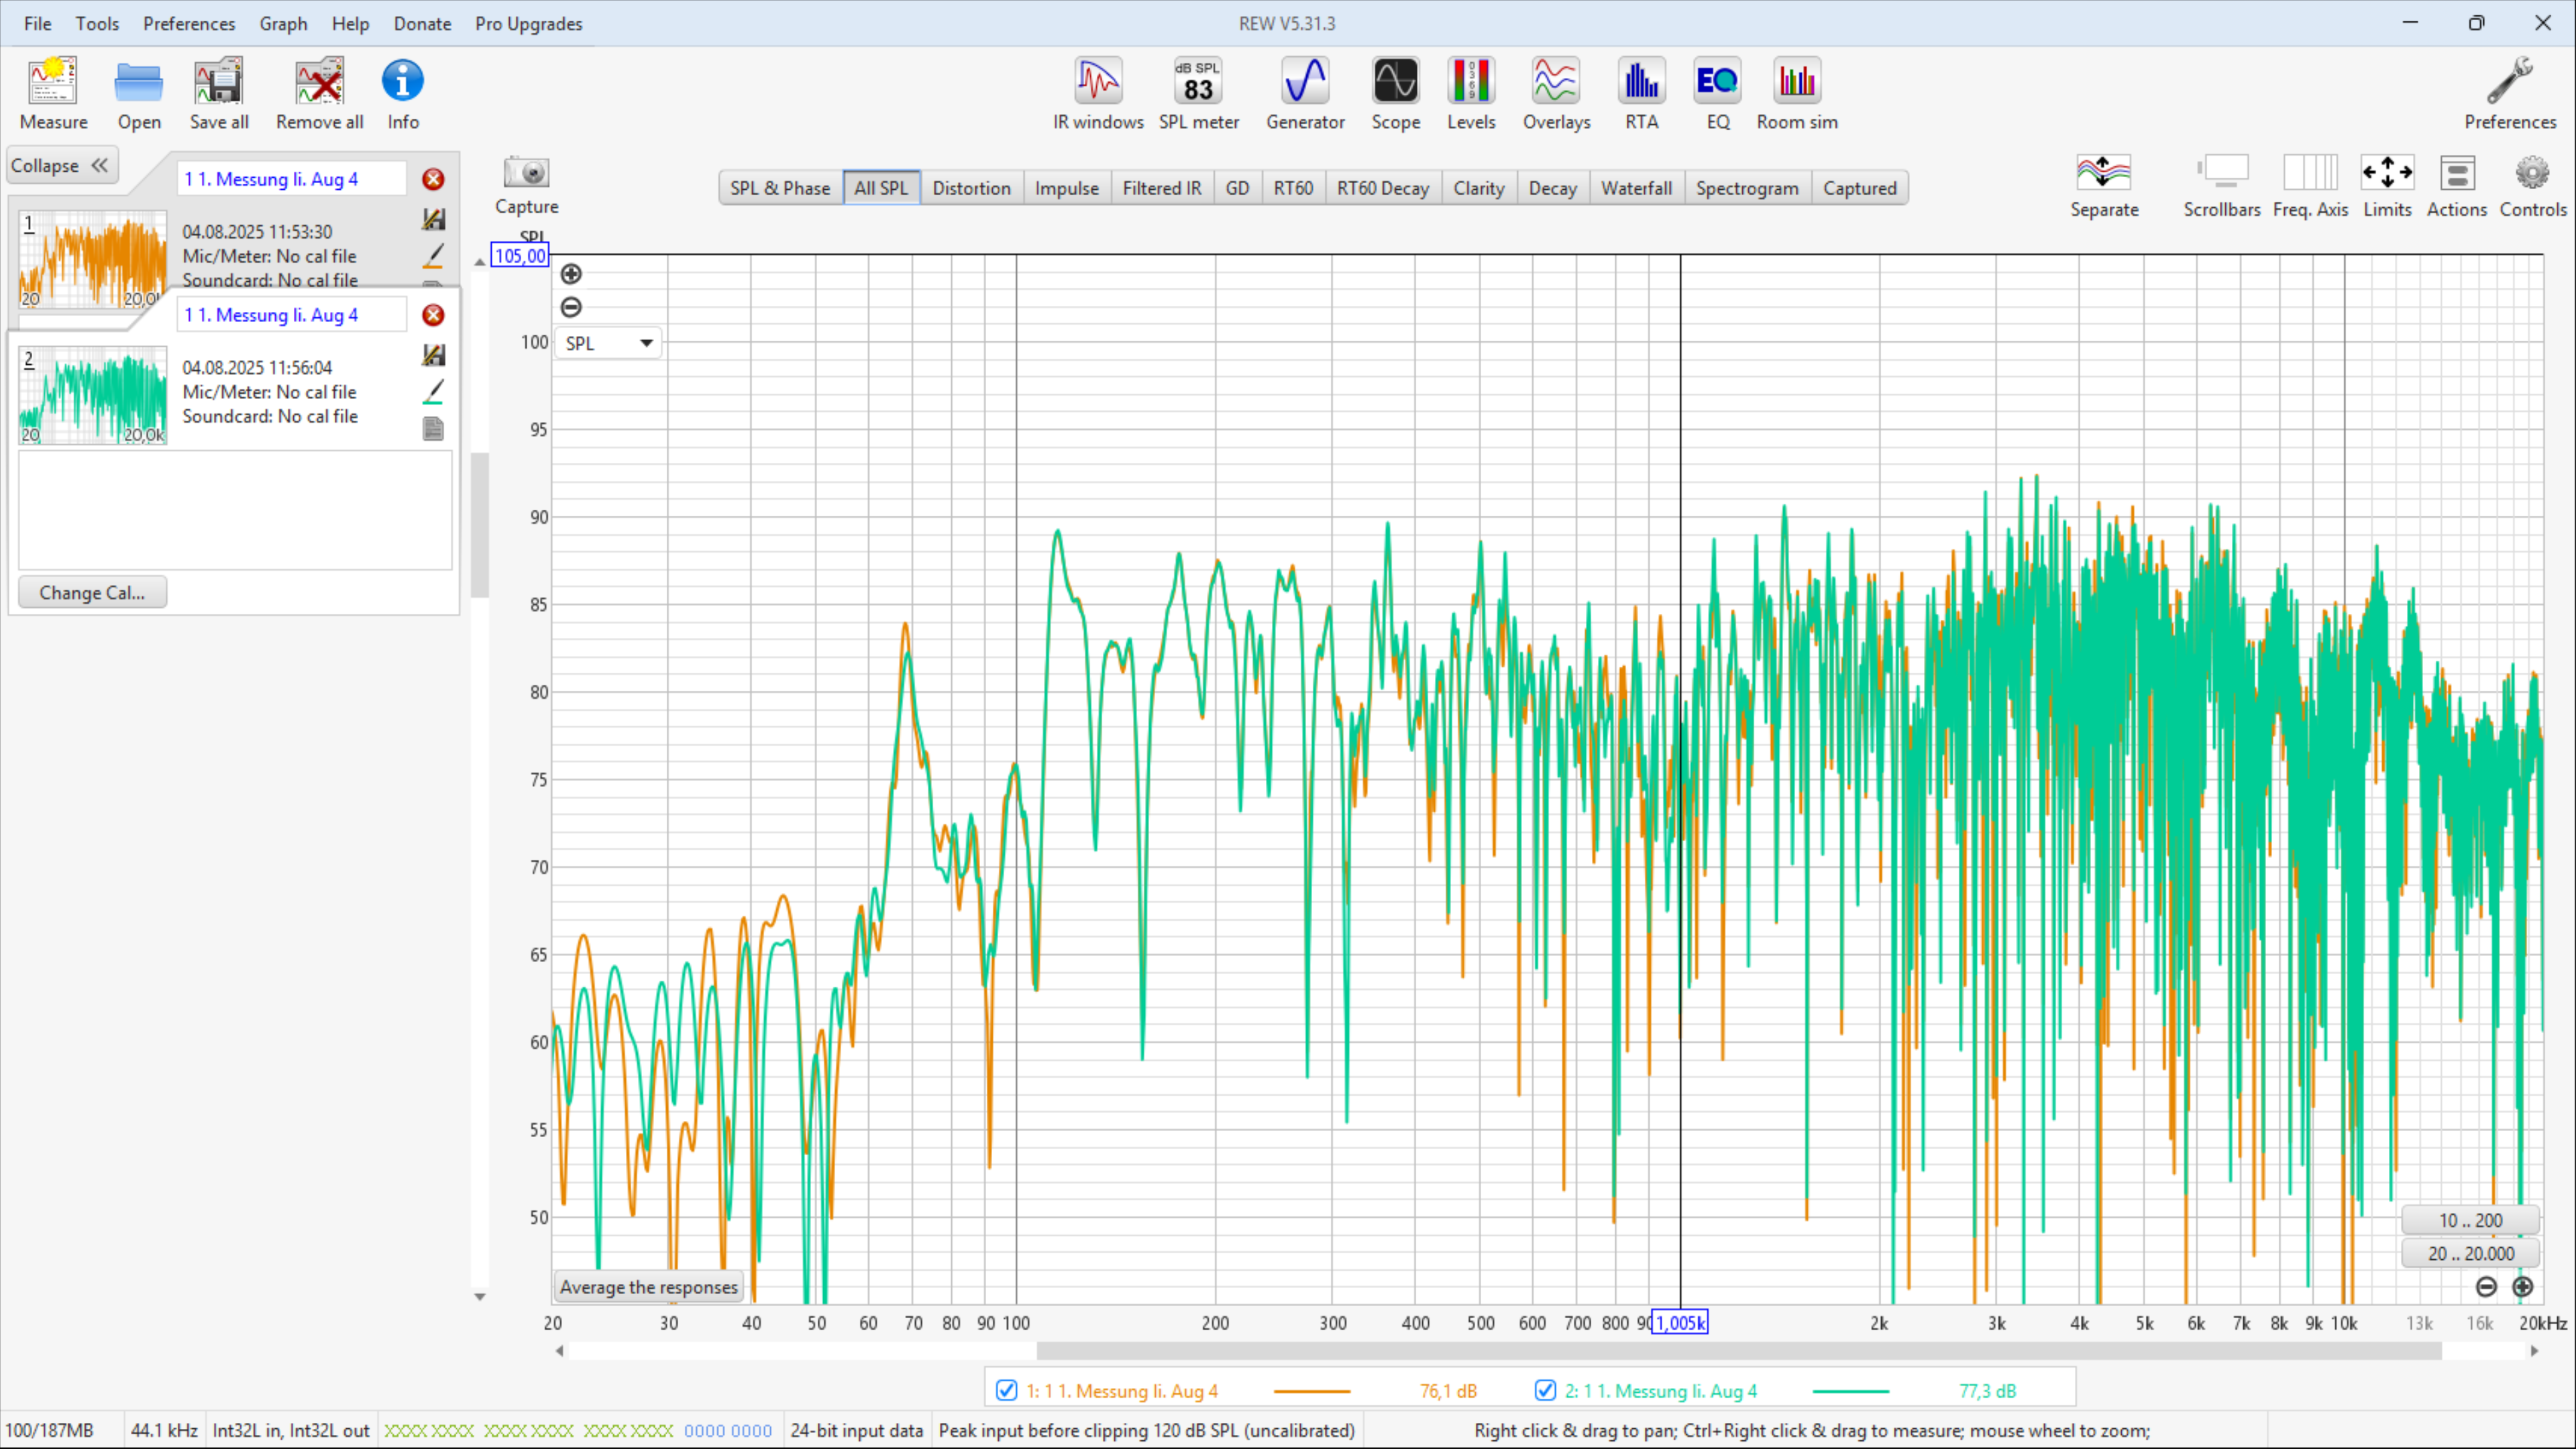
Task: Open the Preferences menu
Action: 189,23
